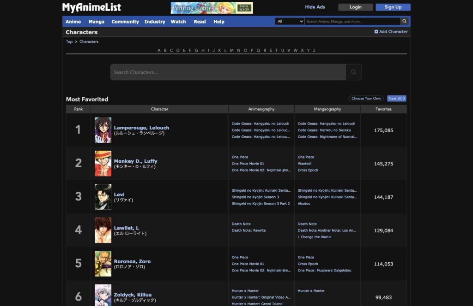Open the Anime menu
This screenshot has width=473, height=306.
pos(73,22)
